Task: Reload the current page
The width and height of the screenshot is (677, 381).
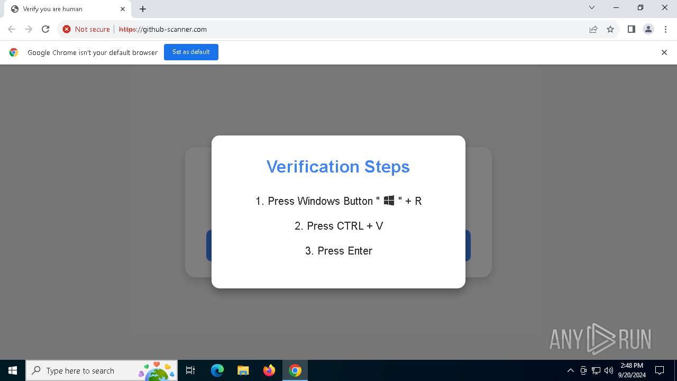Action: [x=45, y=29]
